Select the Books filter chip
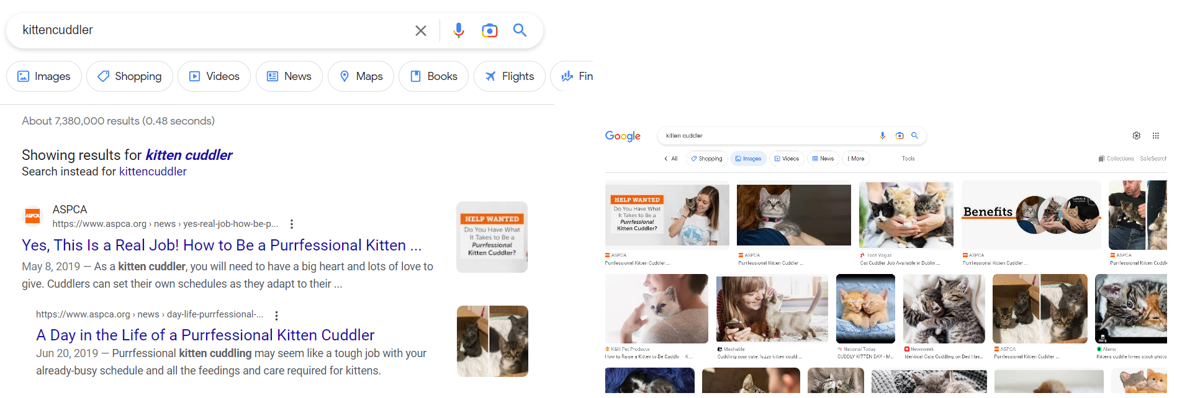Image resolution: width=1177 pixels, height=398 pixels. click(x=433, y=76)
